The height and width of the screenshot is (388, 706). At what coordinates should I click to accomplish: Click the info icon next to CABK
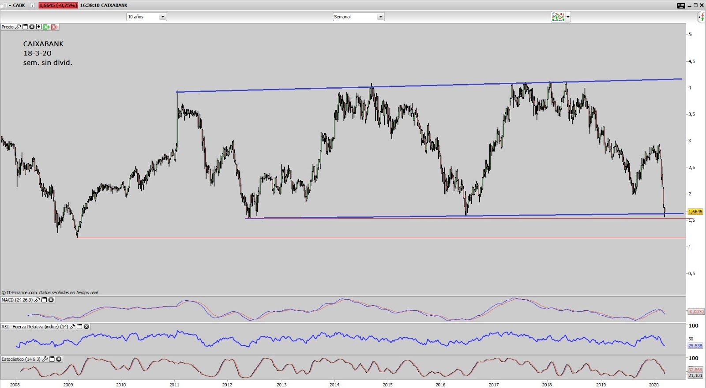click(32, 5)
